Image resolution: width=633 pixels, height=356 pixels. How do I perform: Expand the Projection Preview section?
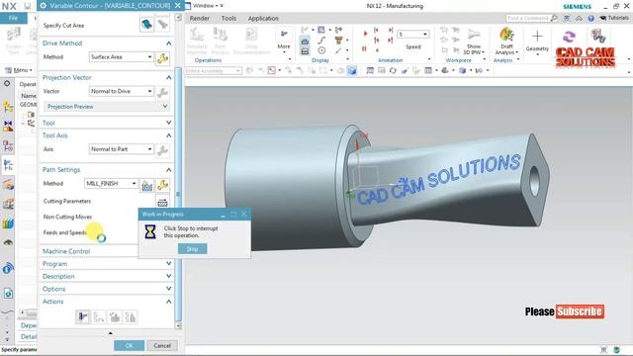pos(107,107)
